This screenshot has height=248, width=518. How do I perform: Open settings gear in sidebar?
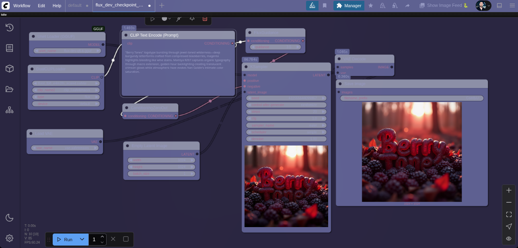pyautogui.click(x=10, y=238)
